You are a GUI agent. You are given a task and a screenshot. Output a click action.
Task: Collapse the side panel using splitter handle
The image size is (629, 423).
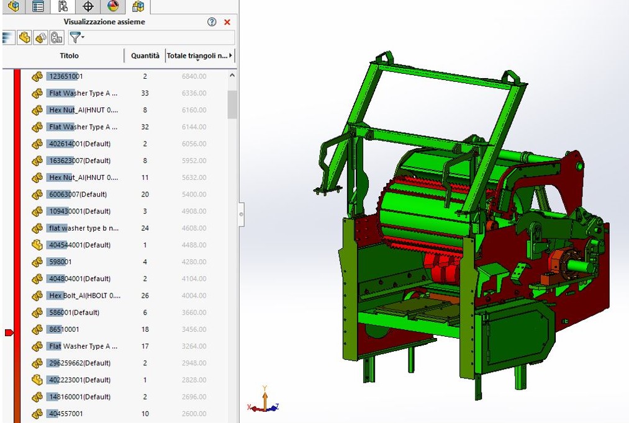click(x=242, y=214)
